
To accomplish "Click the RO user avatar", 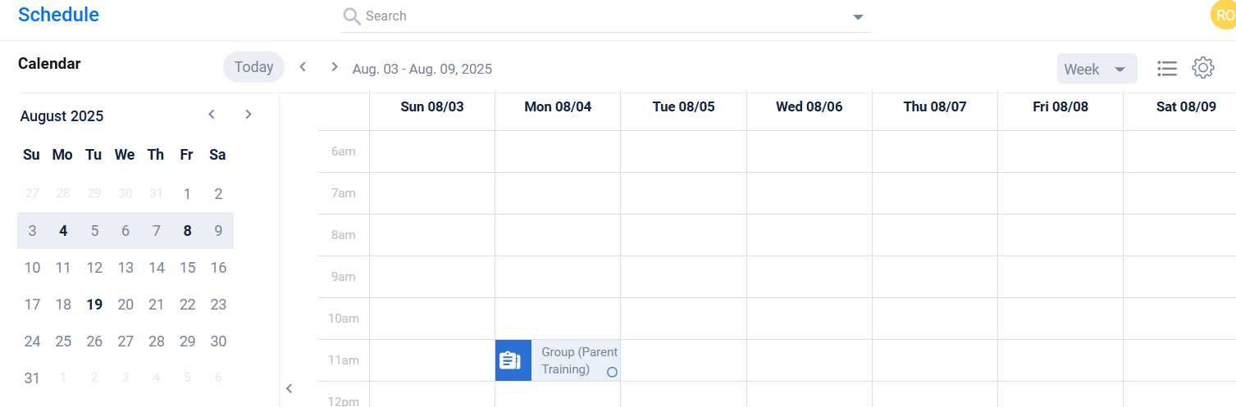I will pos(1224,15).
